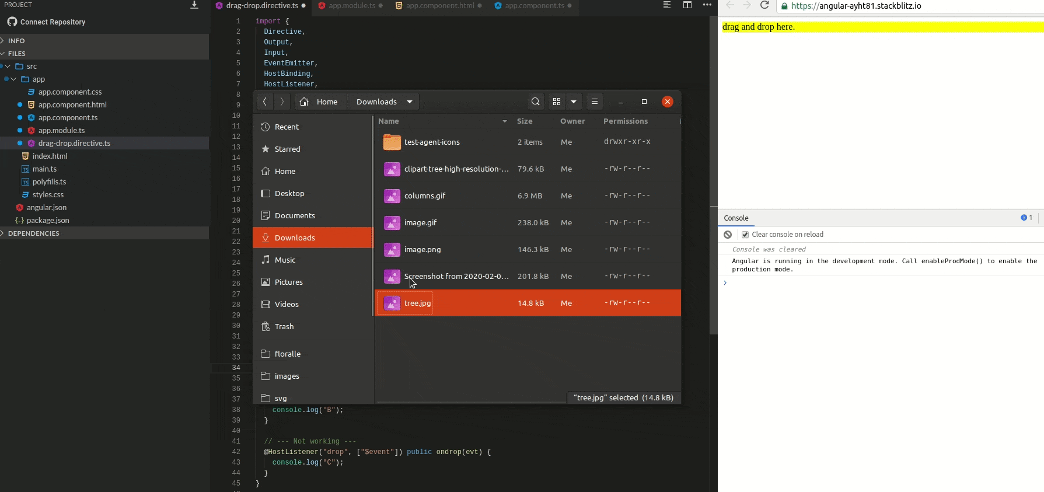Image resolution: width=1044 pixels, height=492 pixels.
Task: Go forward in file manager
Action: [x=282, y=102]
